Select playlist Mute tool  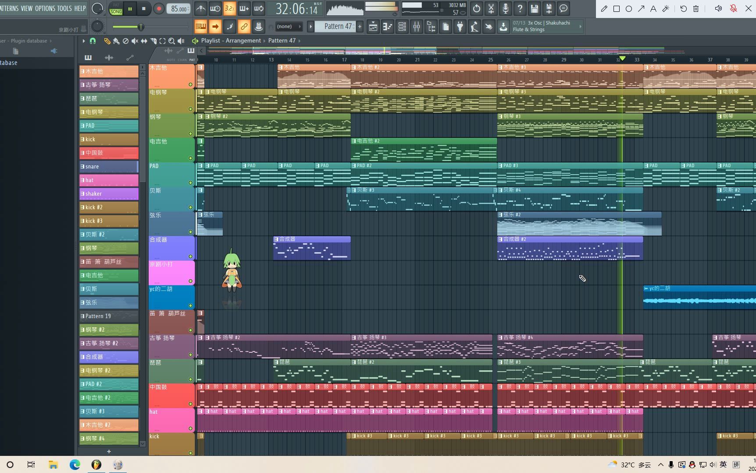(x=135, y=41)
